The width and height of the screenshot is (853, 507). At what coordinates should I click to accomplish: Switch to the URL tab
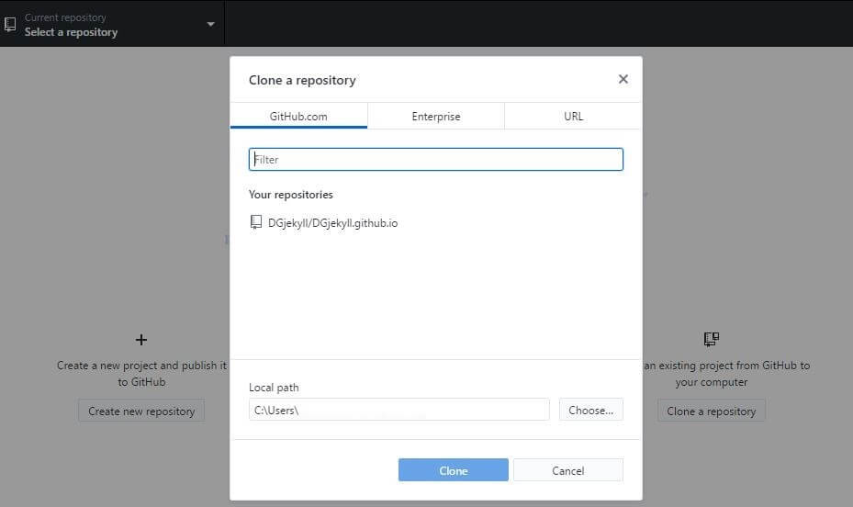573,116
